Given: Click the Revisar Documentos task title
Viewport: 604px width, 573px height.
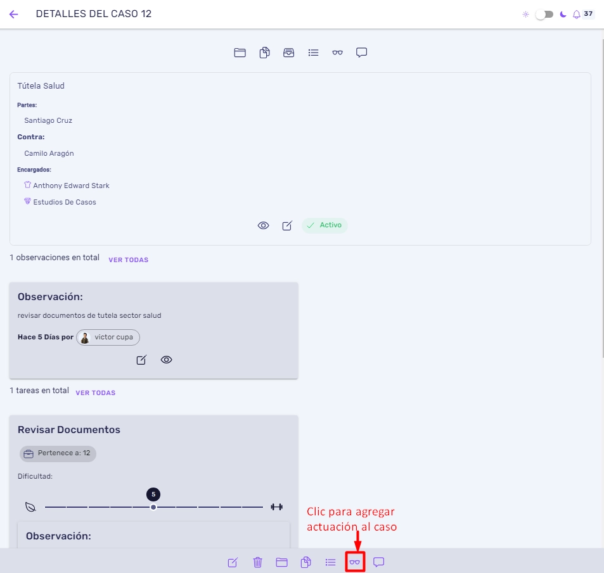Looking at the screenshot, I should click(69, 430).
